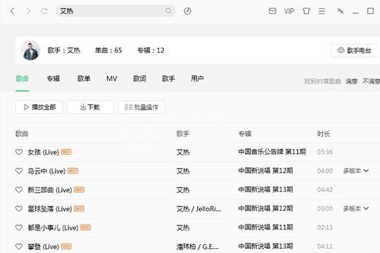Select the 歌曲 tab
The image size is (380, 253).
[23, 79]
